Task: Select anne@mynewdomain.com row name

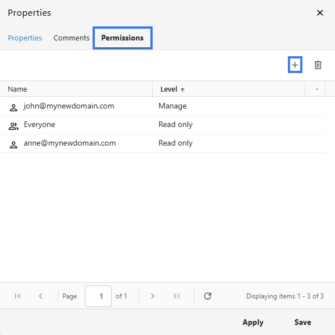Action: pos(70,143)
